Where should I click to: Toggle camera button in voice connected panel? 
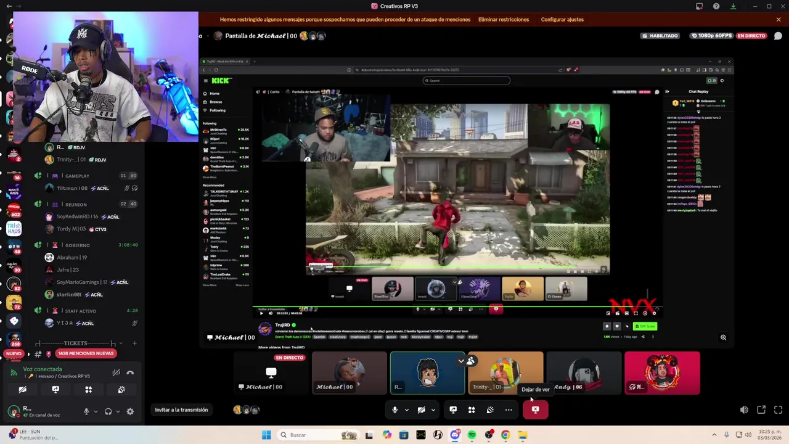[x=22, y=390]
